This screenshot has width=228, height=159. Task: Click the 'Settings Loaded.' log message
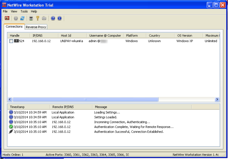point(106,117)
